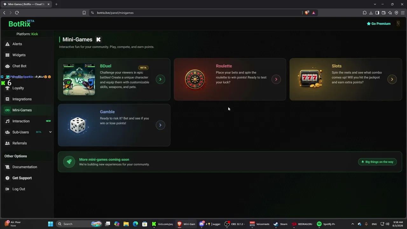Open the Leo AI sparkle icon
Screen dimensions: 407x229
(x=390, y=13)
